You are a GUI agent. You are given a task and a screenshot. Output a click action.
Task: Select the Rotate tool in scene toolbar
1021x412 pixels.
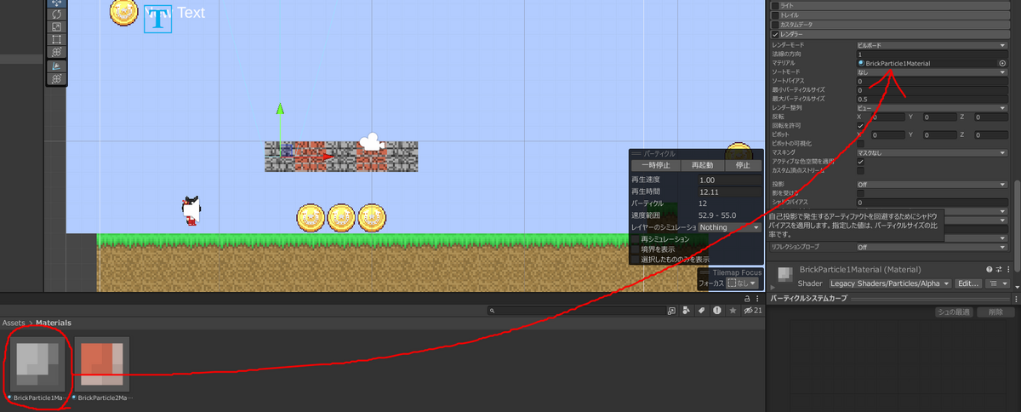tap(56, 14)
